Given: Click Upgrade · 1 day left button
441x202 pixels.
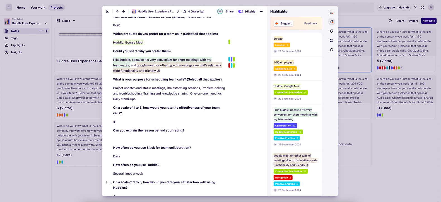Looking at the screenshot, I should click(x=394, y=8).
